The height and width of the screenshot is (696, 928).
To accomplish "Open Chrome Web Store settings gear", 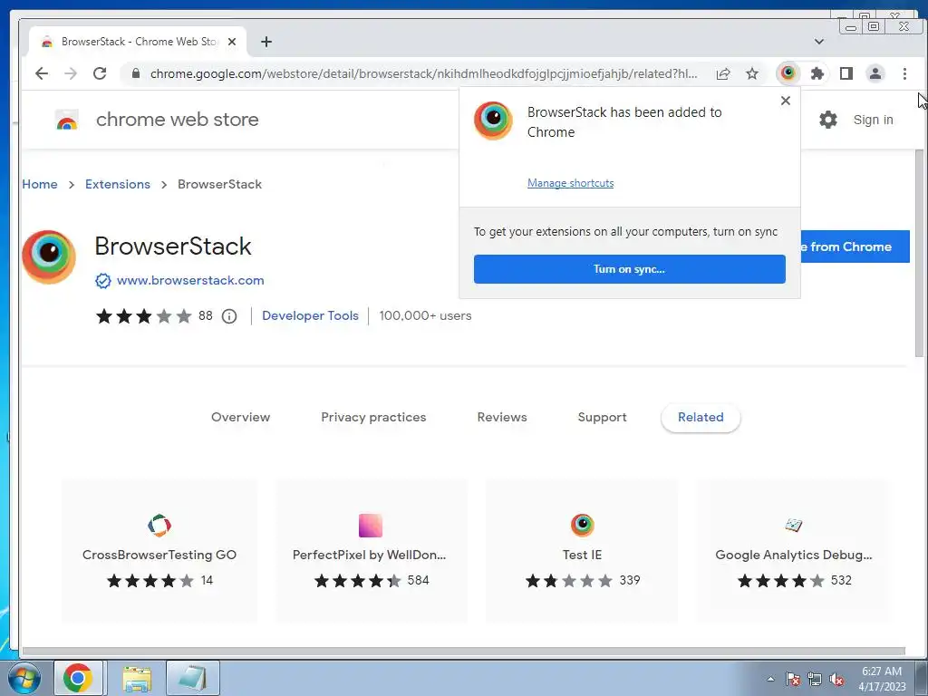I will click(x=828, y=120).
